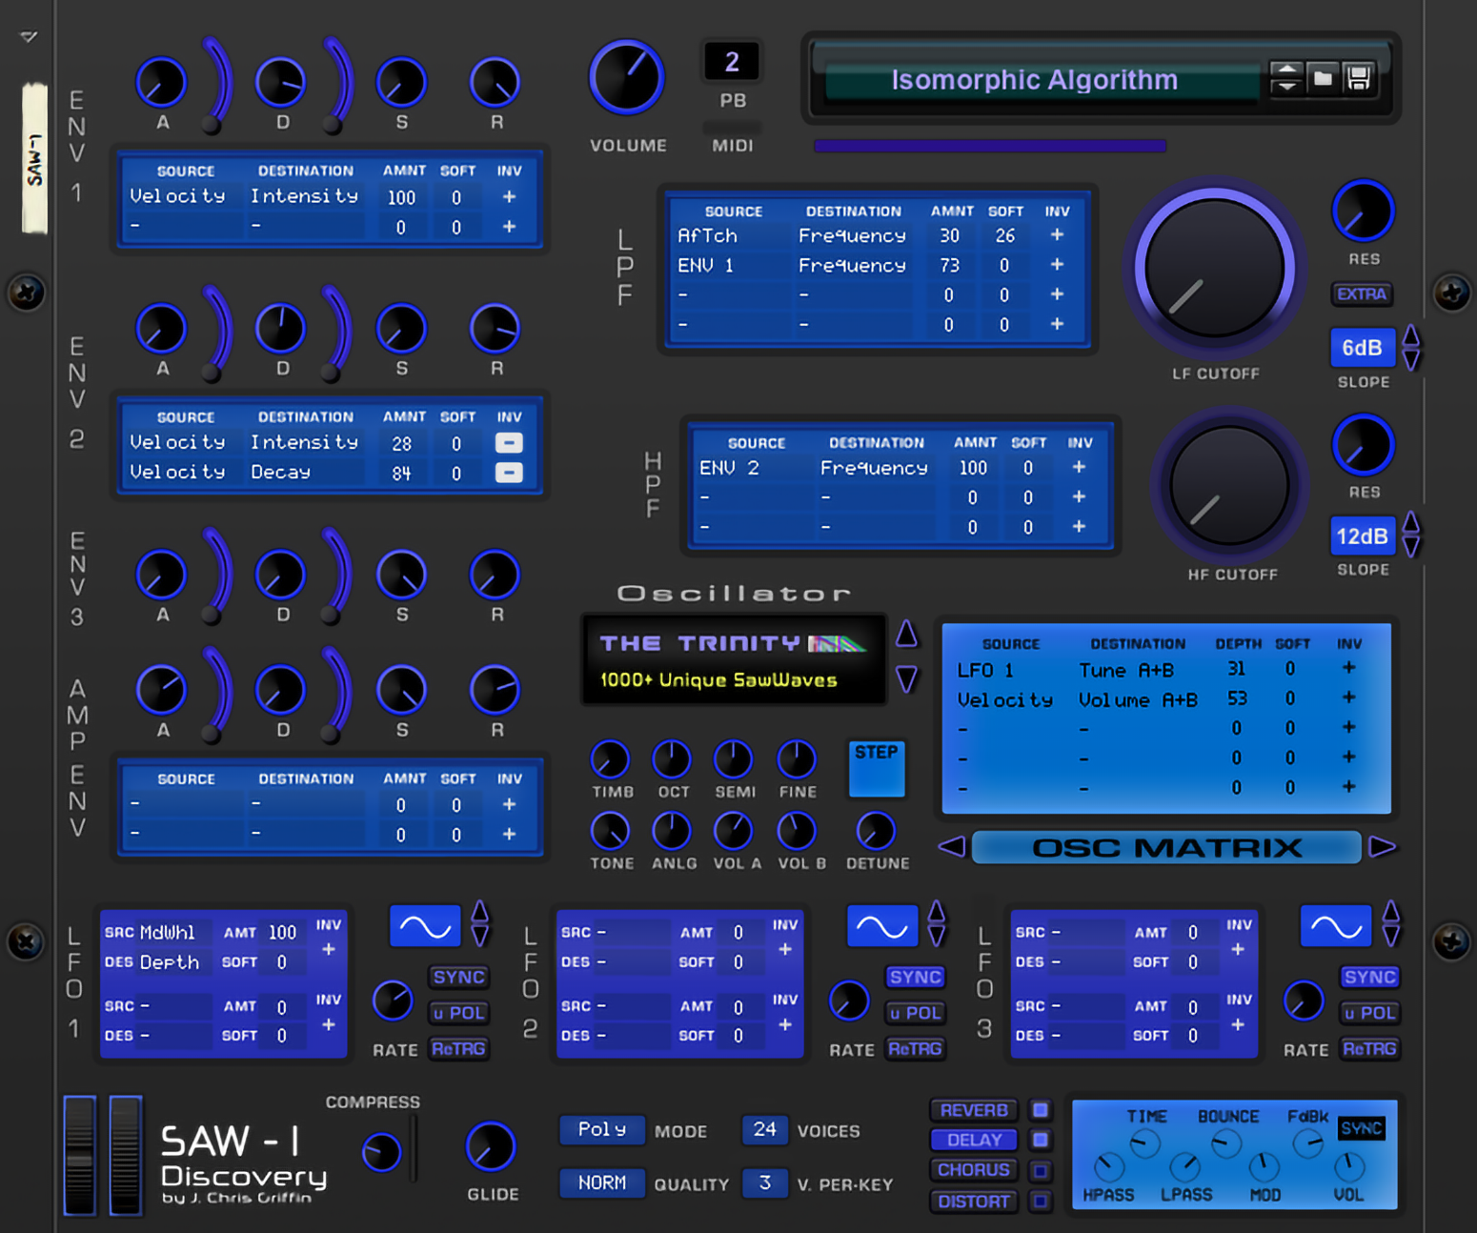Click the 3 V. PER-KEY field
This screenshot has width=1477, height=1233.
click(764, 1182)
